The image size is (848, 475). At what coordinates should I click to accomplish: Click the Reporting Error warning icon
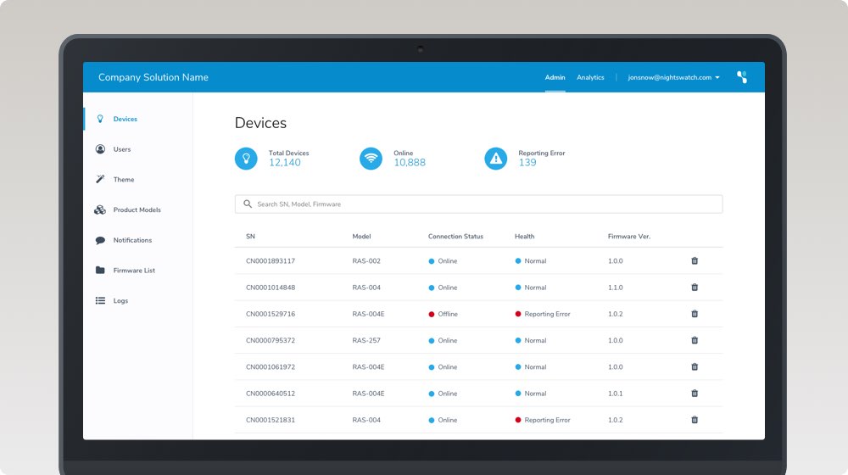point(495,159)
